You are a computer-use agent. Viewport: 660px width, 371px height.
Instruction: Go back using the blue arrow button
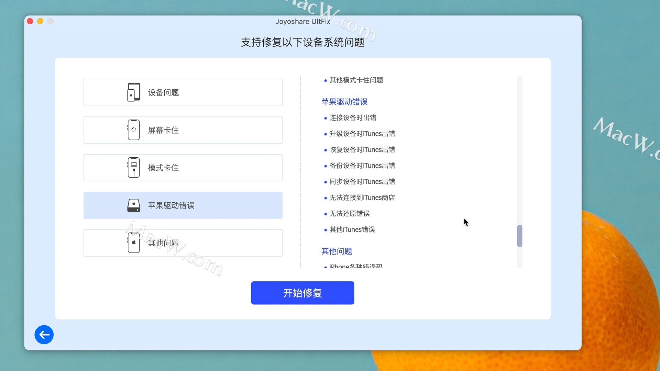click(x=44, y=335)
